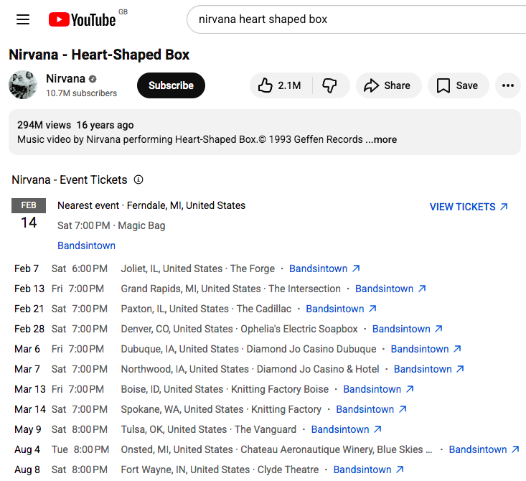Share this video
526x481 pixels.
coord(388,85)
